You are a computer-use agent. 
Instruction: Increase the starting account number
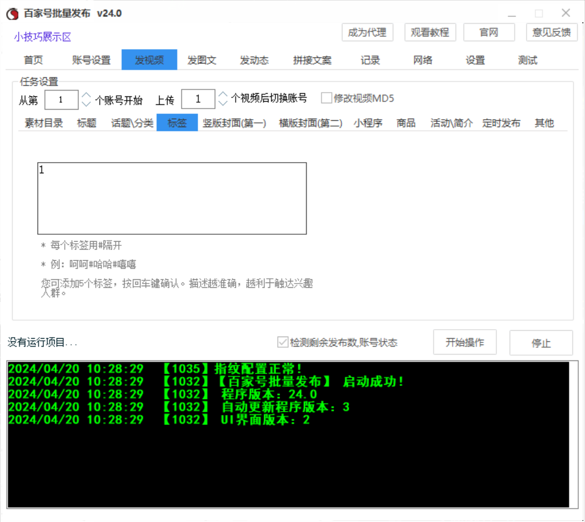[x=86, y=95]
